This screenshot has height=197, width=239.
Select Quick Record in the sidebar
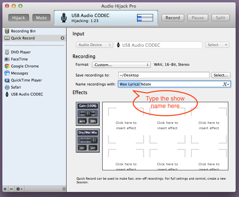point(23,38)
